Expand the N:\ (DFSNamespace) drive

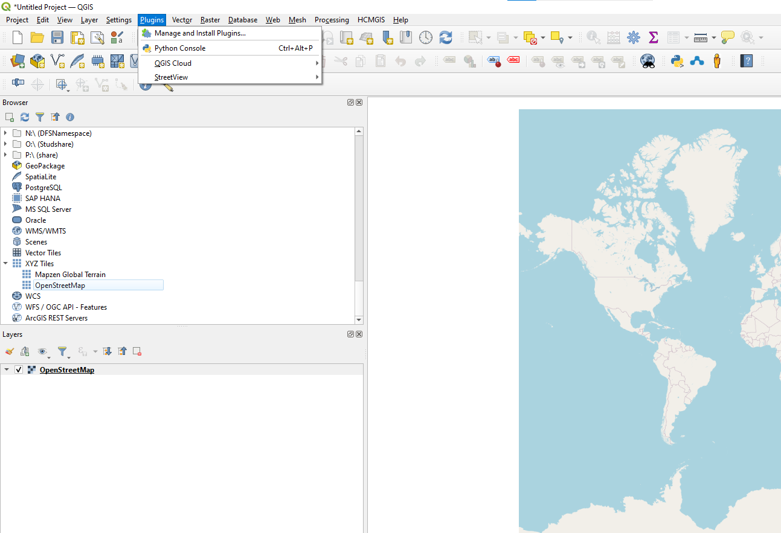(5, 133)
